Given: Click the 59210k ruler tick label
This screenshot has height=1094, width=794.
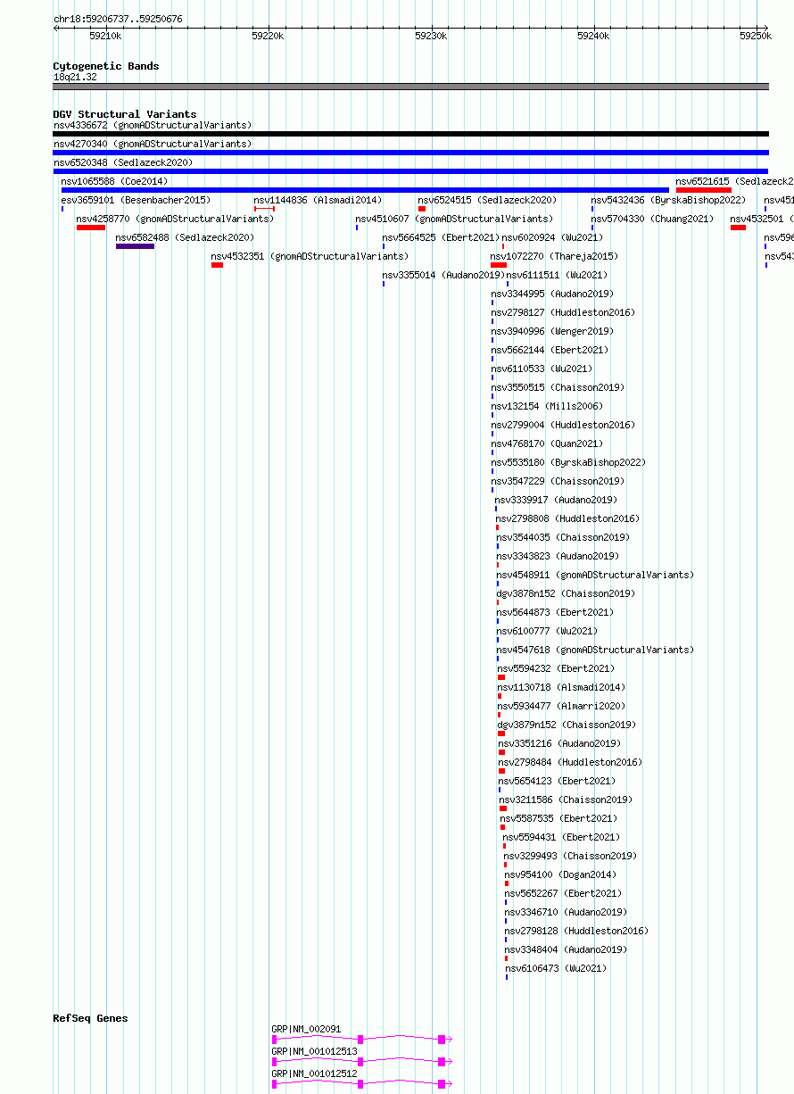Looking at the screenshot, I should (105, 36).
